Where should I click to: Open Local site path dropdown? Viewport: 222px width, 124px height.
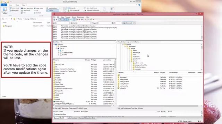coord(115,42)
